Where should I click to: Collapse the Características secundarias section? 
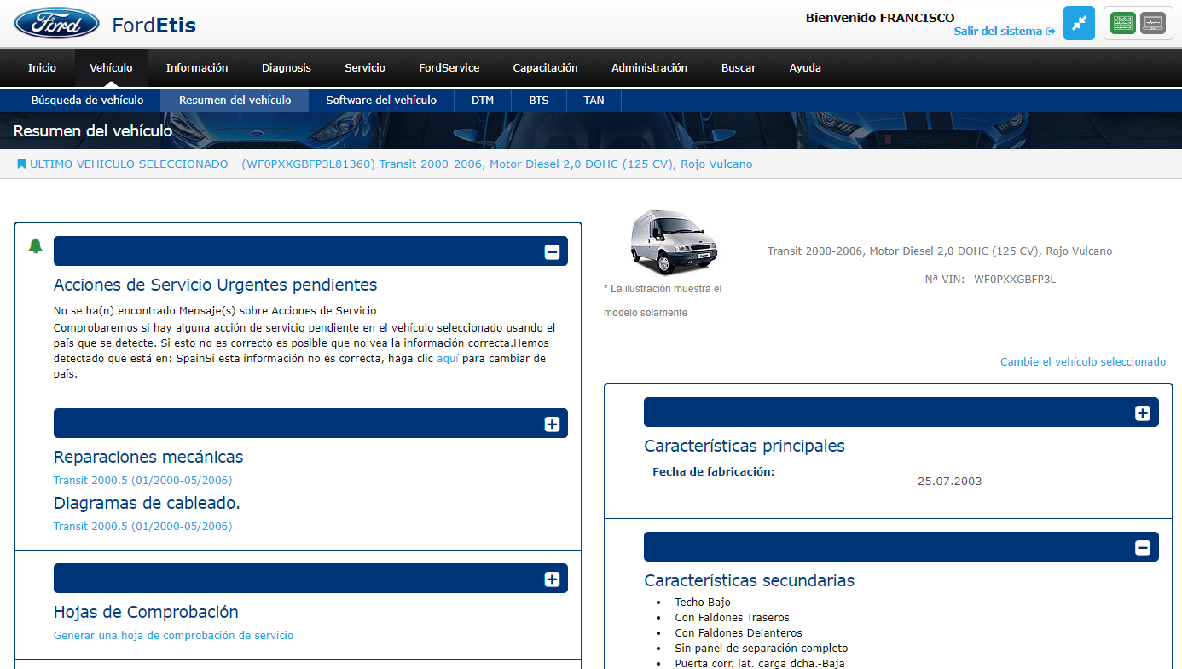1143,547
